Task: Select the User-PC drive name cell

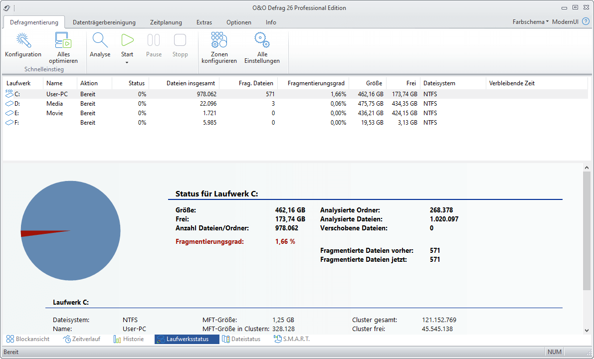Action: (x=57, y=94)
